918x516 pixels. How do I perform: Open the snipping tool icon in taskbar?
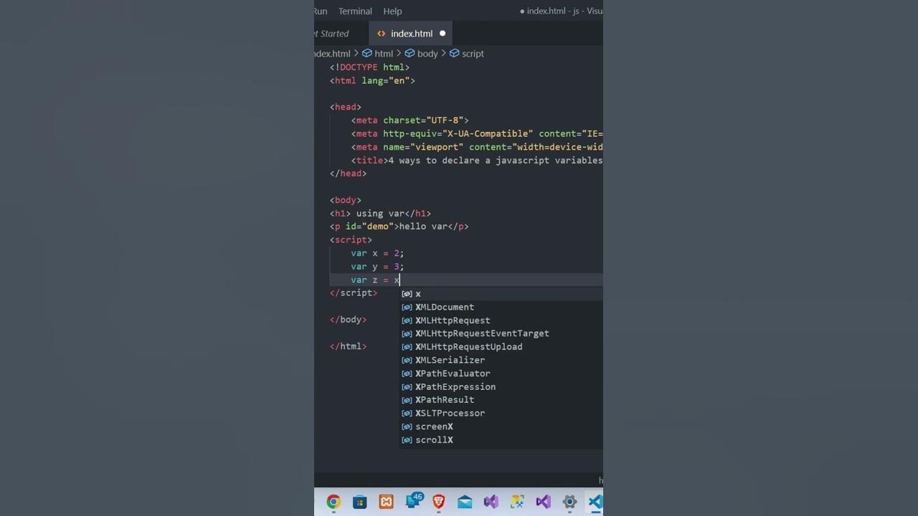coord(517,502)
